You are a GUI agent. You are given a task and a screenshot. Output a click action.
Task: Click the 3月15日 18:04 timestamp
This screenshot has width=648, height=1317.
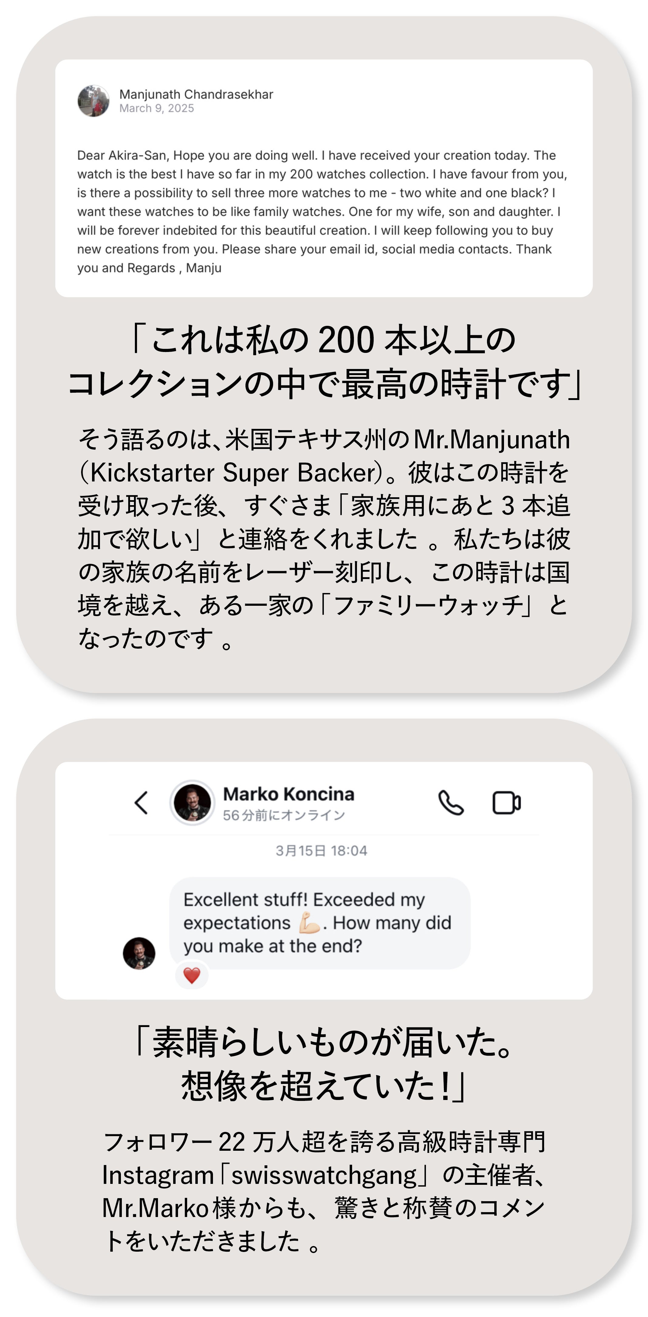(x=321, y=851)
